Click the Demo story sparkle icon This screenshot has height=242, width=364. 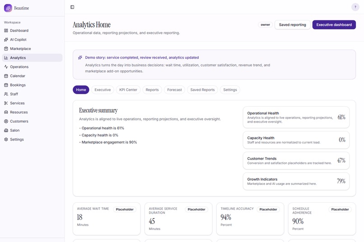coord(80,57)
